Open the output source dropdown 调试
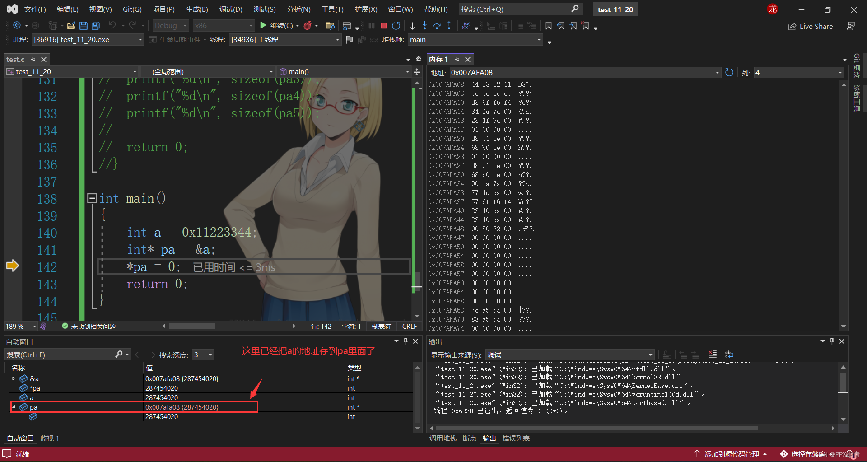Viewport: 867px width, 462px height. (570, 355)
